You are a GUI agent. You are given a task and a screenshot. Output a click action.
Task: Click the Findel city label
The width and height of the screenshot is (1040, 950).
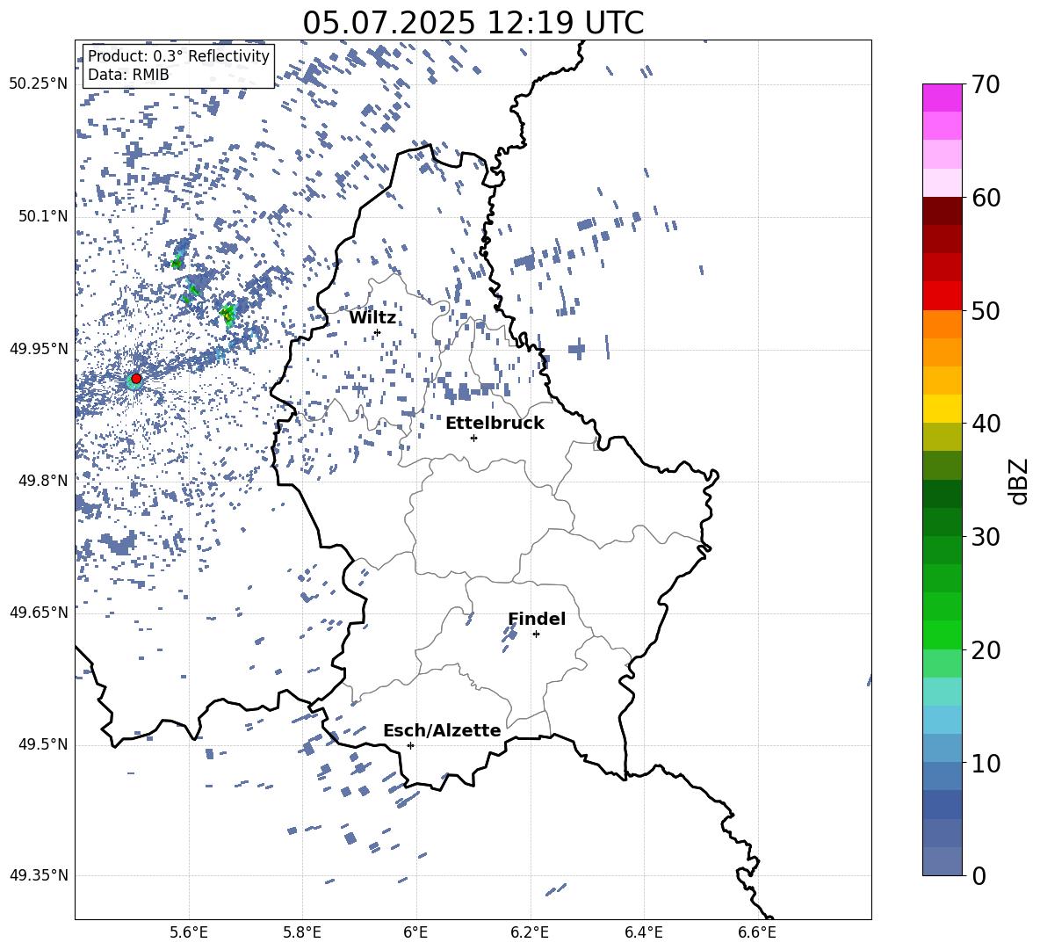[x=537, y=619]
